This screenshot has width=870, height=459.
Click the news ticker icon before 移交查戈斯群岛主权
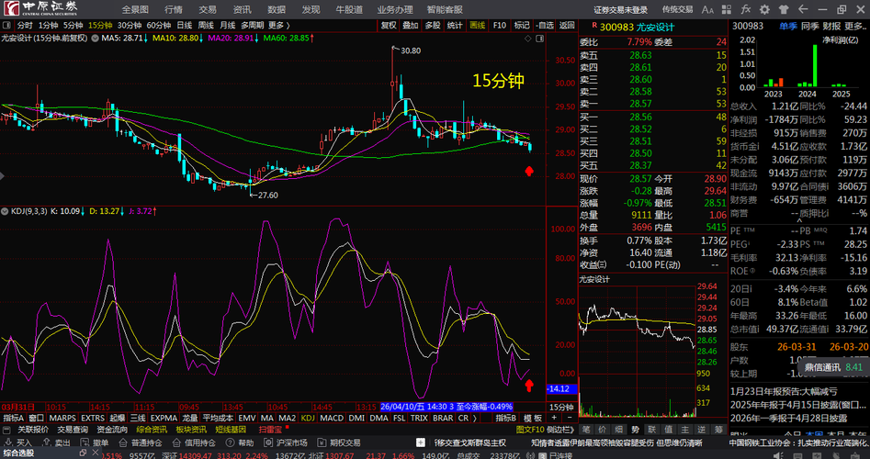coord(421,442)
